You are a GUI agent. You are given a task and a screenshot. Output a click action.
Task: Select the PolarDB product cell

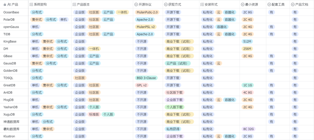[14, 20]
